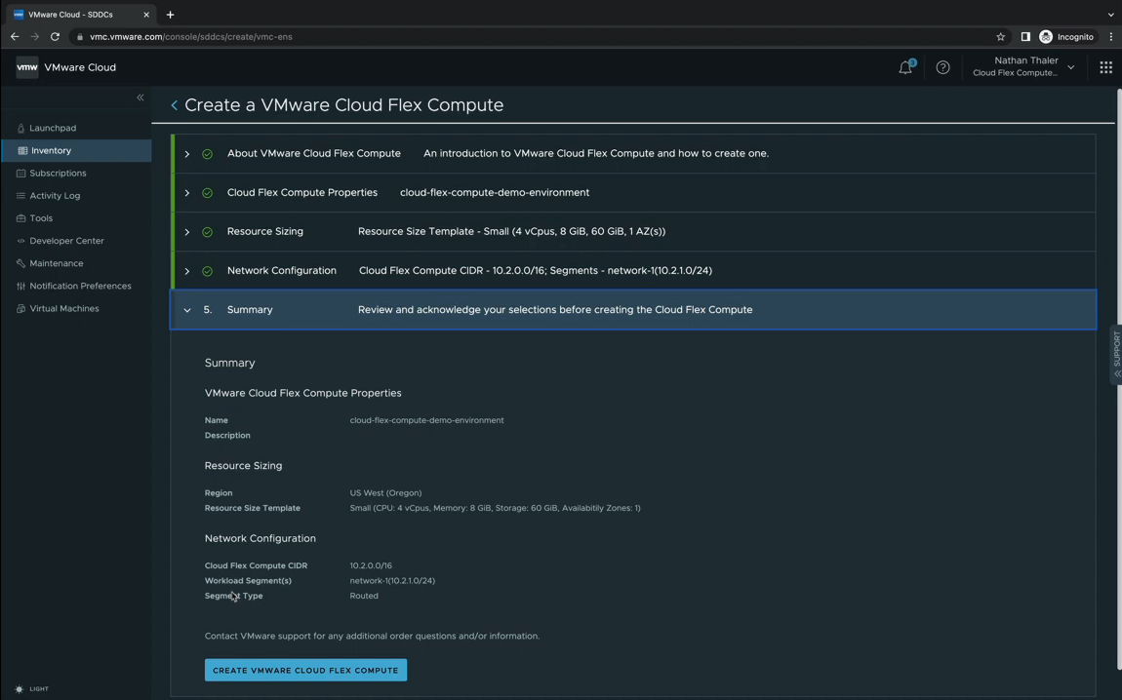Click the browser address bar URL
The height and width of the screenshot is (700, 1122).
[x=191, y=36]
